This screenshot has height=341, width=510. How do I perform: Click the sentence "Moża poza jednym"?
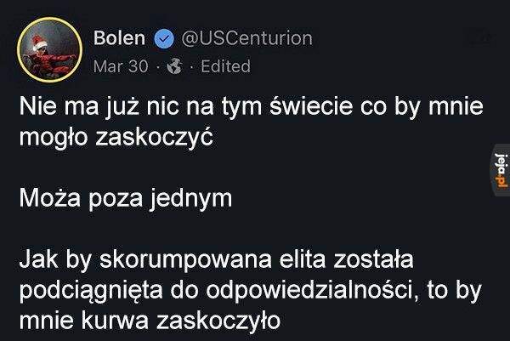point(126,199)
